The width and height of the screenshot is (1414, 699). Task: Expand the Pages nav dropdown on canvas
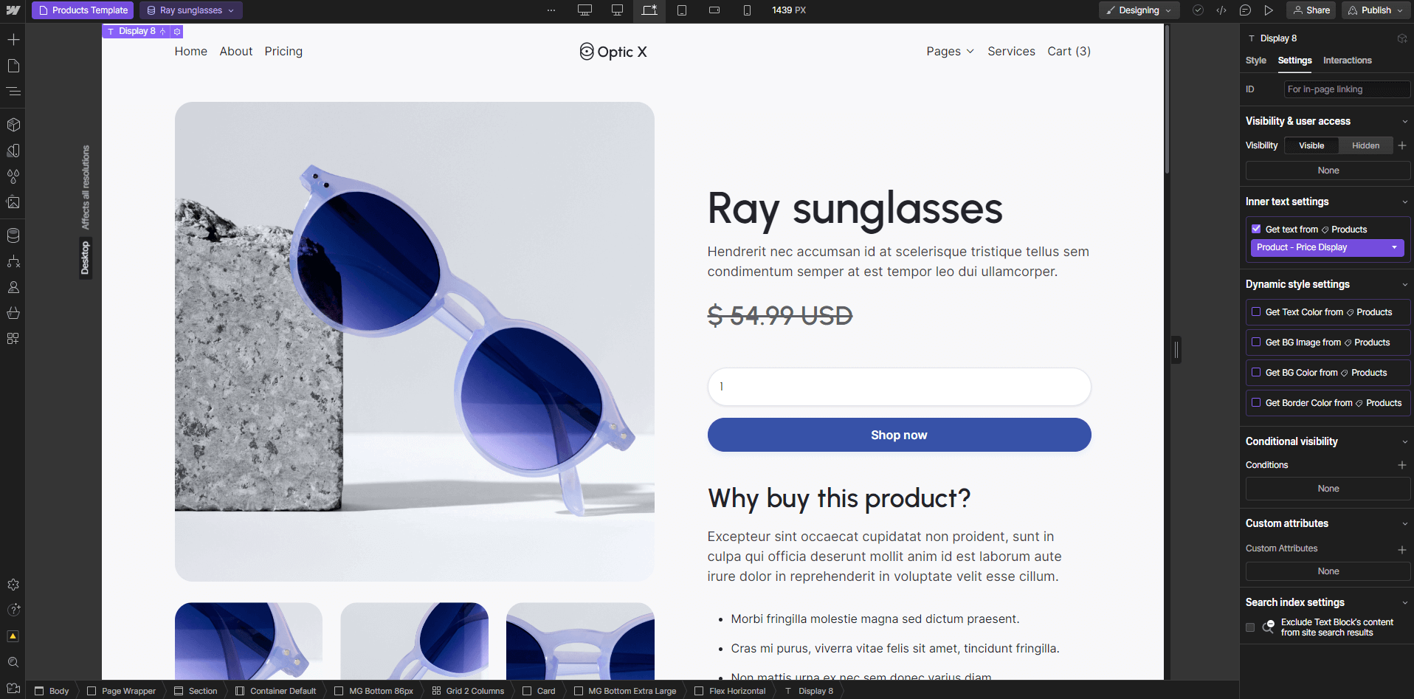[951, 51]
